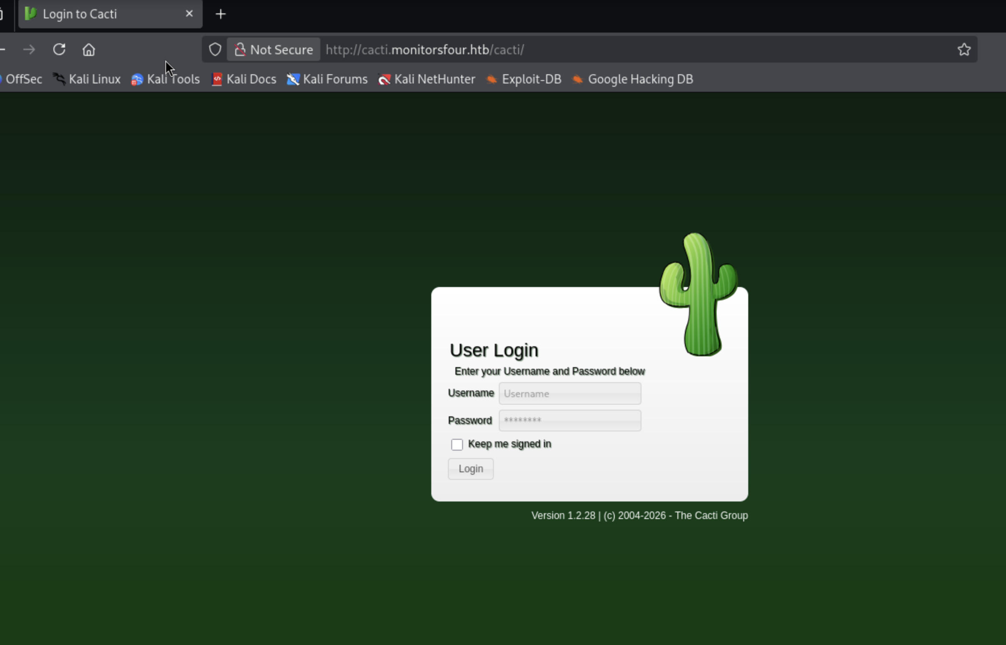Open the tracking protection shield icon
Image resolution: width=1006 pixels, height=645 pixels.
(x=215, y=49)
